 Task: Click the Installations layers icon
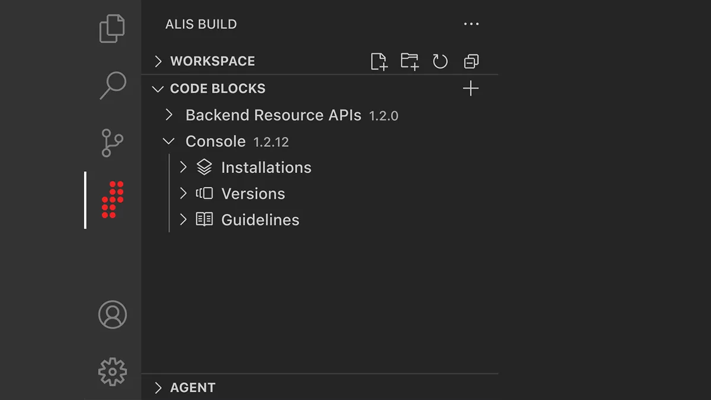pyautogui.click(x=204, y=167)
